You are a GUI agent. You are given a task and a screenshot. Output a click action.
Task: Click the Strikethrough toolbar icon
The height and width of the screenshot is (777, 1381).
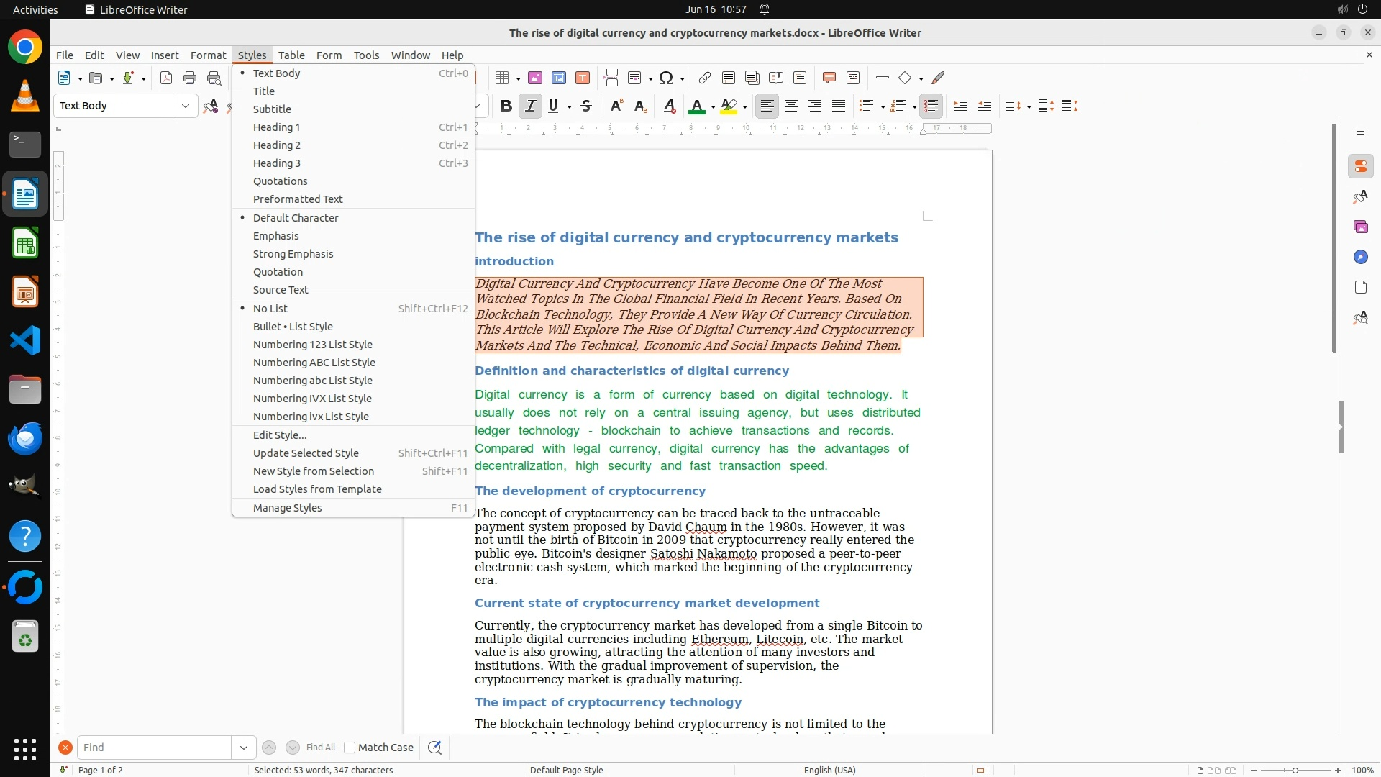[x=586, y=106]
